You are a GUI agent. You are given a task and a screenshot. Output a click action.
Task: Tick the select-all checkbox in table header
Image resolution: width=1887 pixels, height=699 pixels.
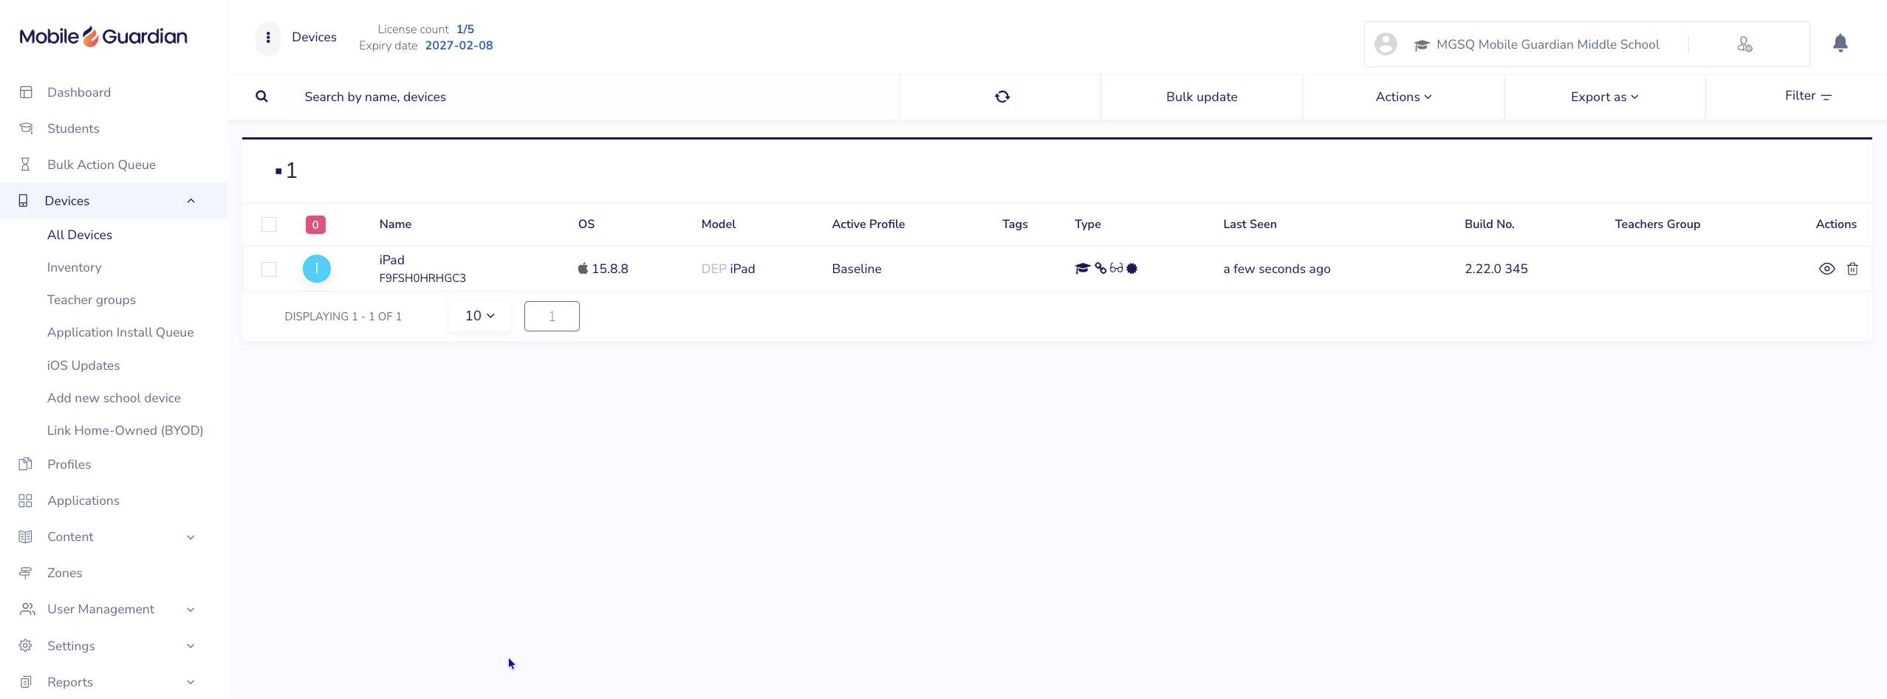(269, 224)
